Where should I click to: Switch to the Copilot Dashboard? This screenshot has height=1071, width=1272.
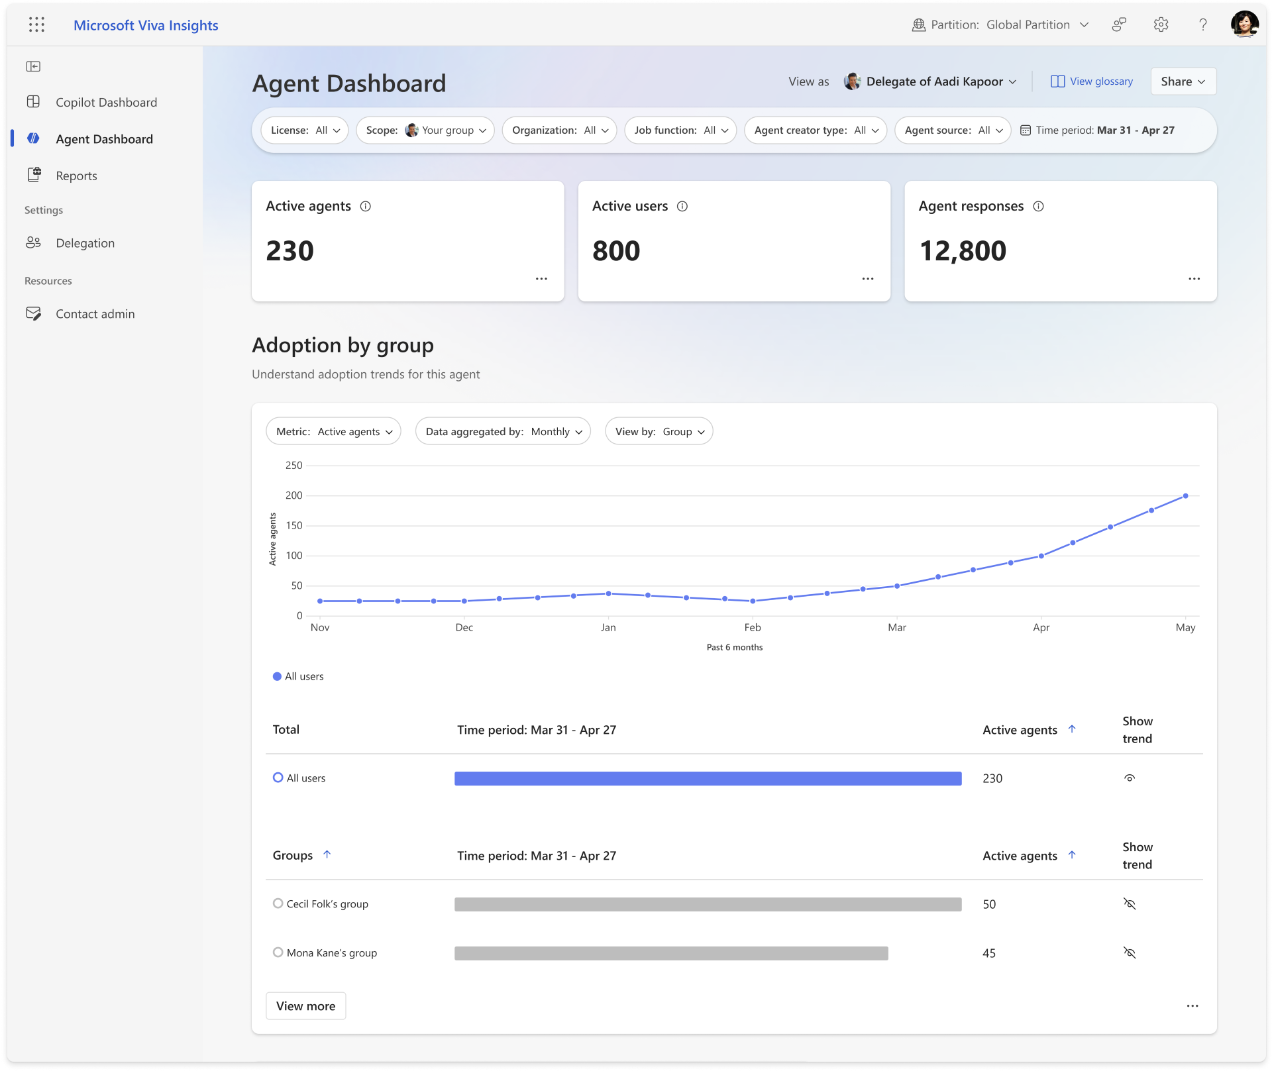point(106,102)
